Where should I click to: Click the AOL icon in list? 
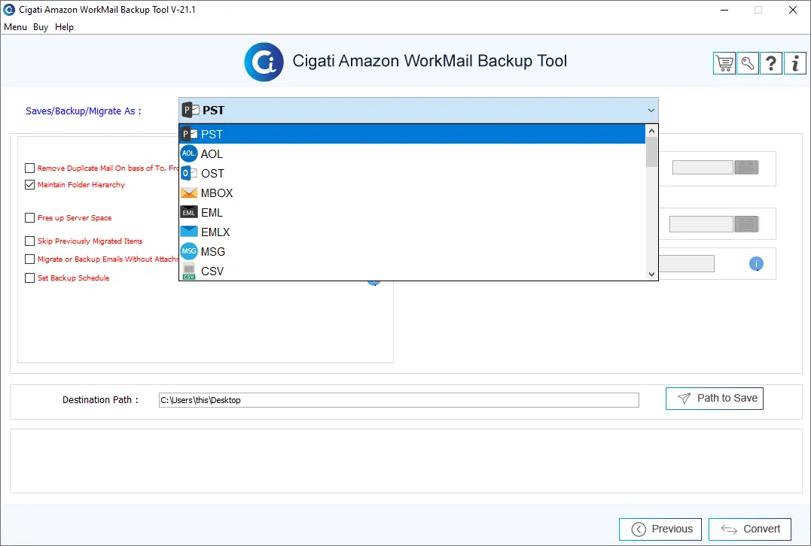(x=189, y=153)
